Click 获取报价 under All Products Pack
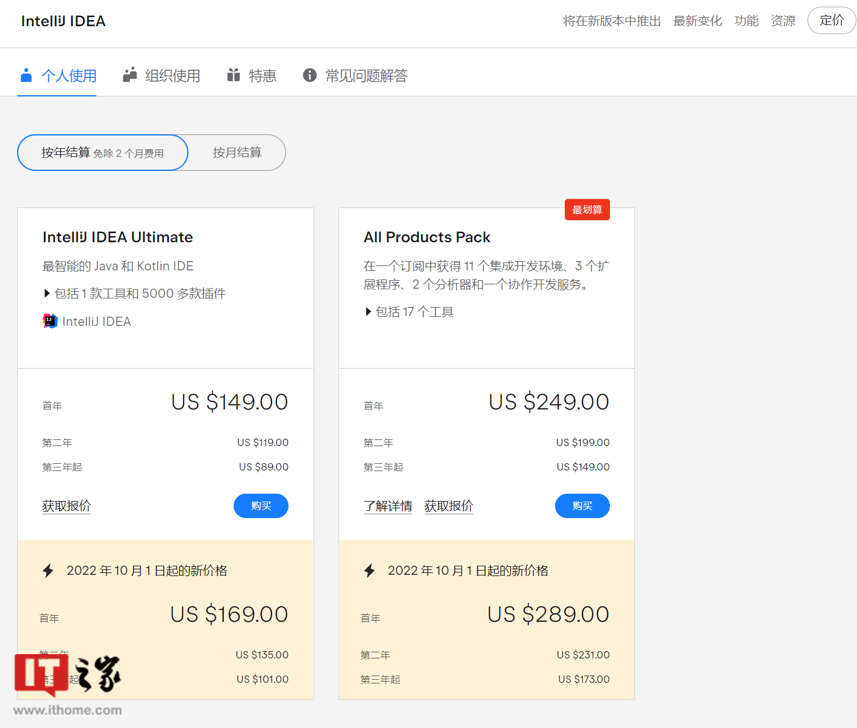Image resolution: width=857 pixels, height=728 pixels. tap(449, 506)
